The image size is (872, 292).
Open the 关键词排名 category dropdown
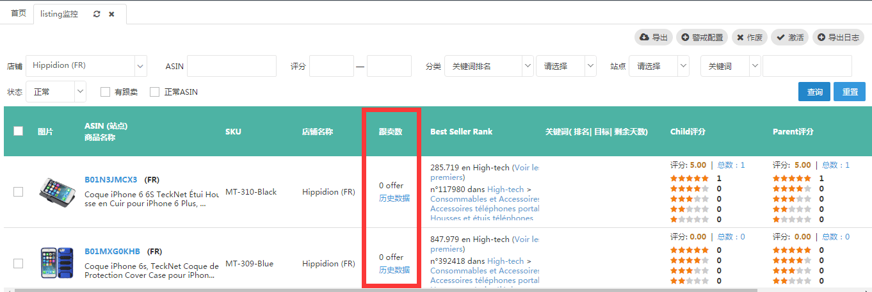click(x=489, y=66)
